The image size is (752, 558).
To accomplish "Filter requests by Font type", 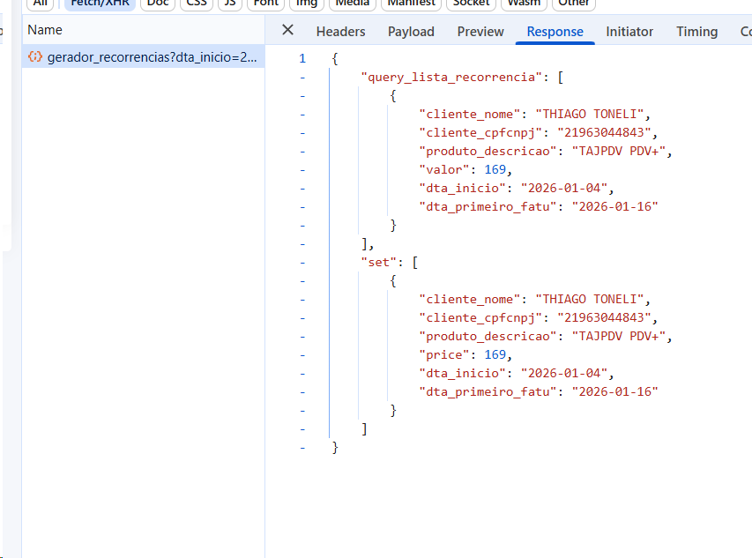I will (x=265, y=4).
